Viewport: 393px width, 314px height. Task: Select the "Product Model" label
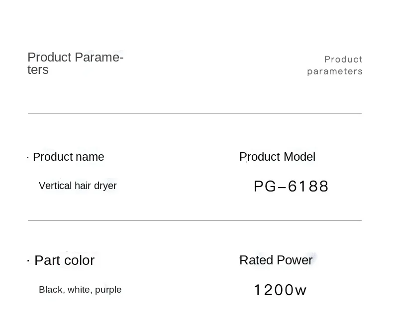click(x=277, y=157)
